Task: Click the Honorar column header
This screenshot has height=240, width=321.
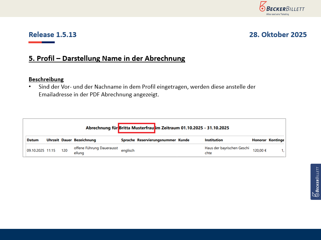Action: click(259, 140)
